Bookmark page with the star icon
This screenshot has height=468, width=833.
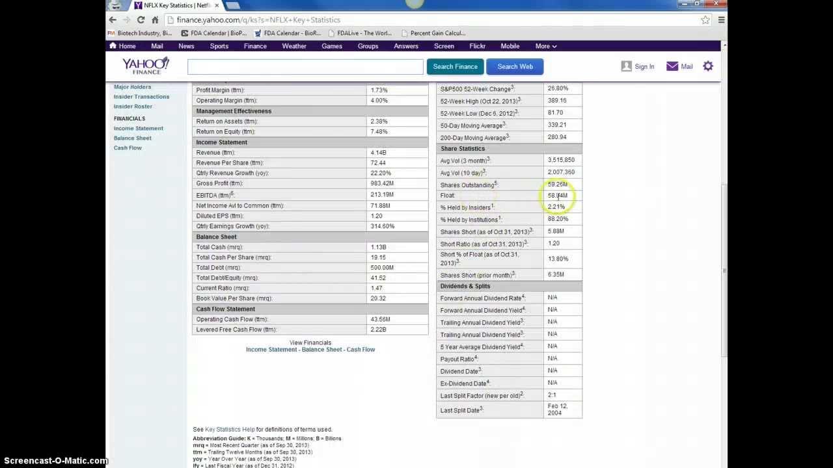[705, 20]
